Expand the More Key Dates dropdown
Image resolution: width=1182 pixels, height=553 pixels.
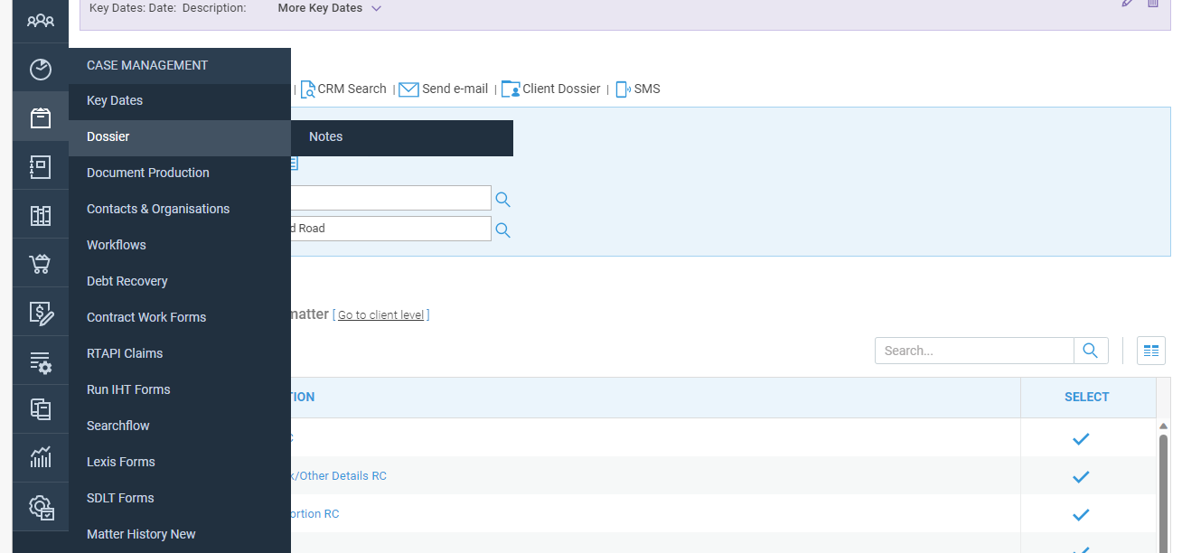[x=328, y=8]
